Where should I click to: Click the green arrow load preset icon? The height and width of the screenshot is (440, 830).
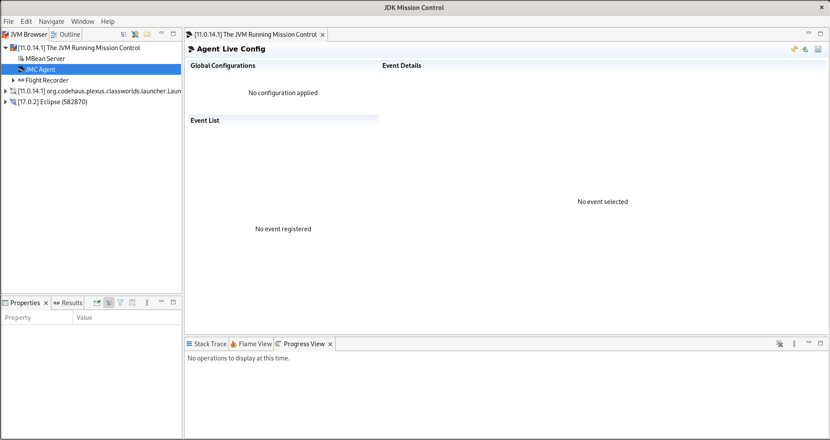(x=805, y=49)
